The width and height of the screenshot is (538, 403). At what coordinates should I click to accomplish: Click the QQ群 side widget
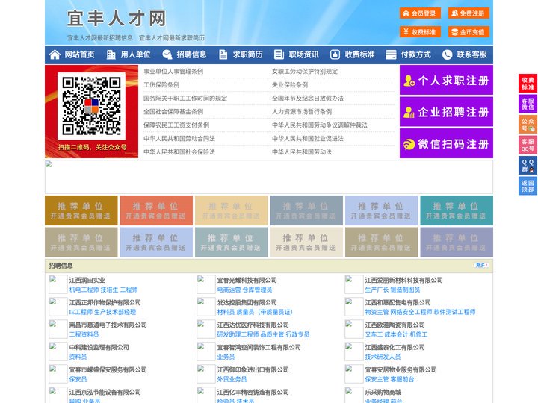pyautogui.click(x=528, y=166)
